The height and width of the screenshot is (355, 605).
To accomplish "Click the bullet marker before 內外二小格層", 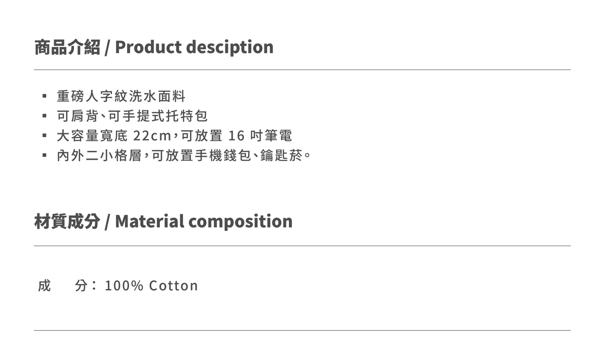I will pos(44,155).
